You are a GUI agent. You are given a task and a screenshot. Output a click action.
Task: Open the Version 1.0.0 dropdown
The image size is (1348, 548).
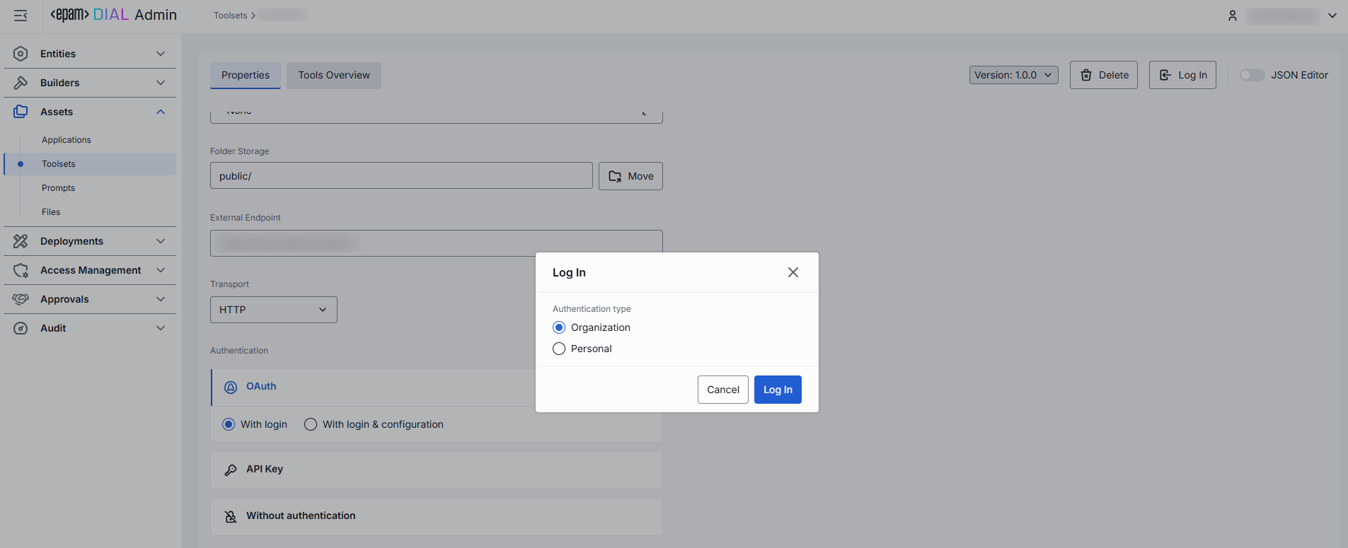1013,75
